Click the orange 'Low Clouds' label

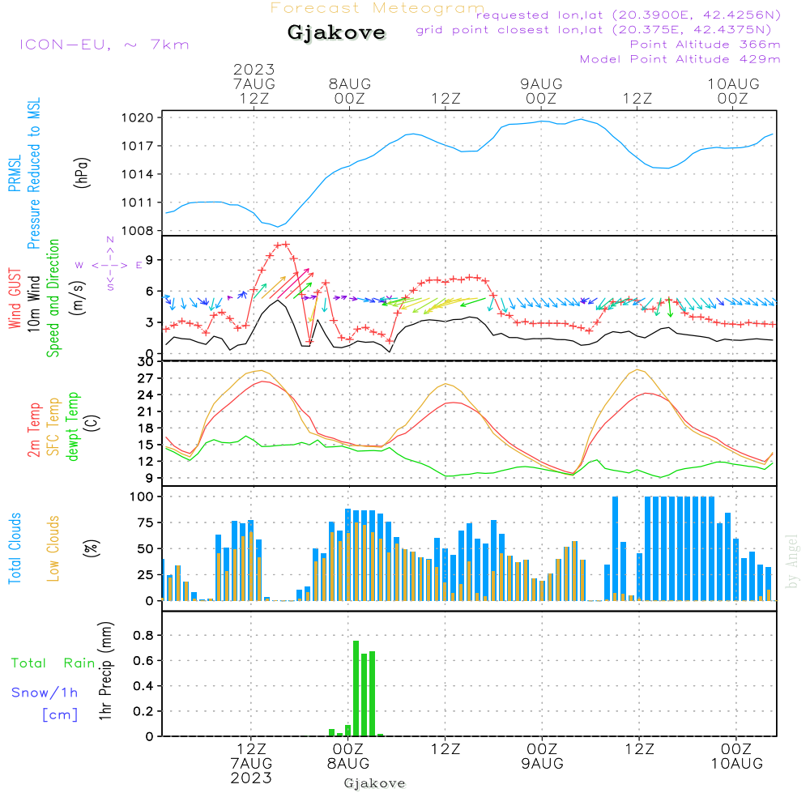click(53, 548)
